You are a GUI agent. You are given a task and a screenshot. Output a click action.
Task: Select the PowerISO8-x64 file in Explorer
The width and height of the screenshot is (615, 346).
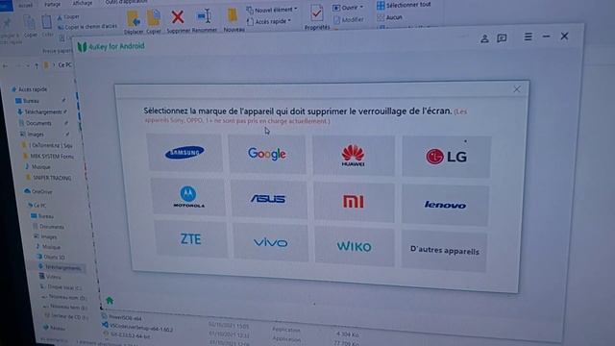[x=122, y=317]
